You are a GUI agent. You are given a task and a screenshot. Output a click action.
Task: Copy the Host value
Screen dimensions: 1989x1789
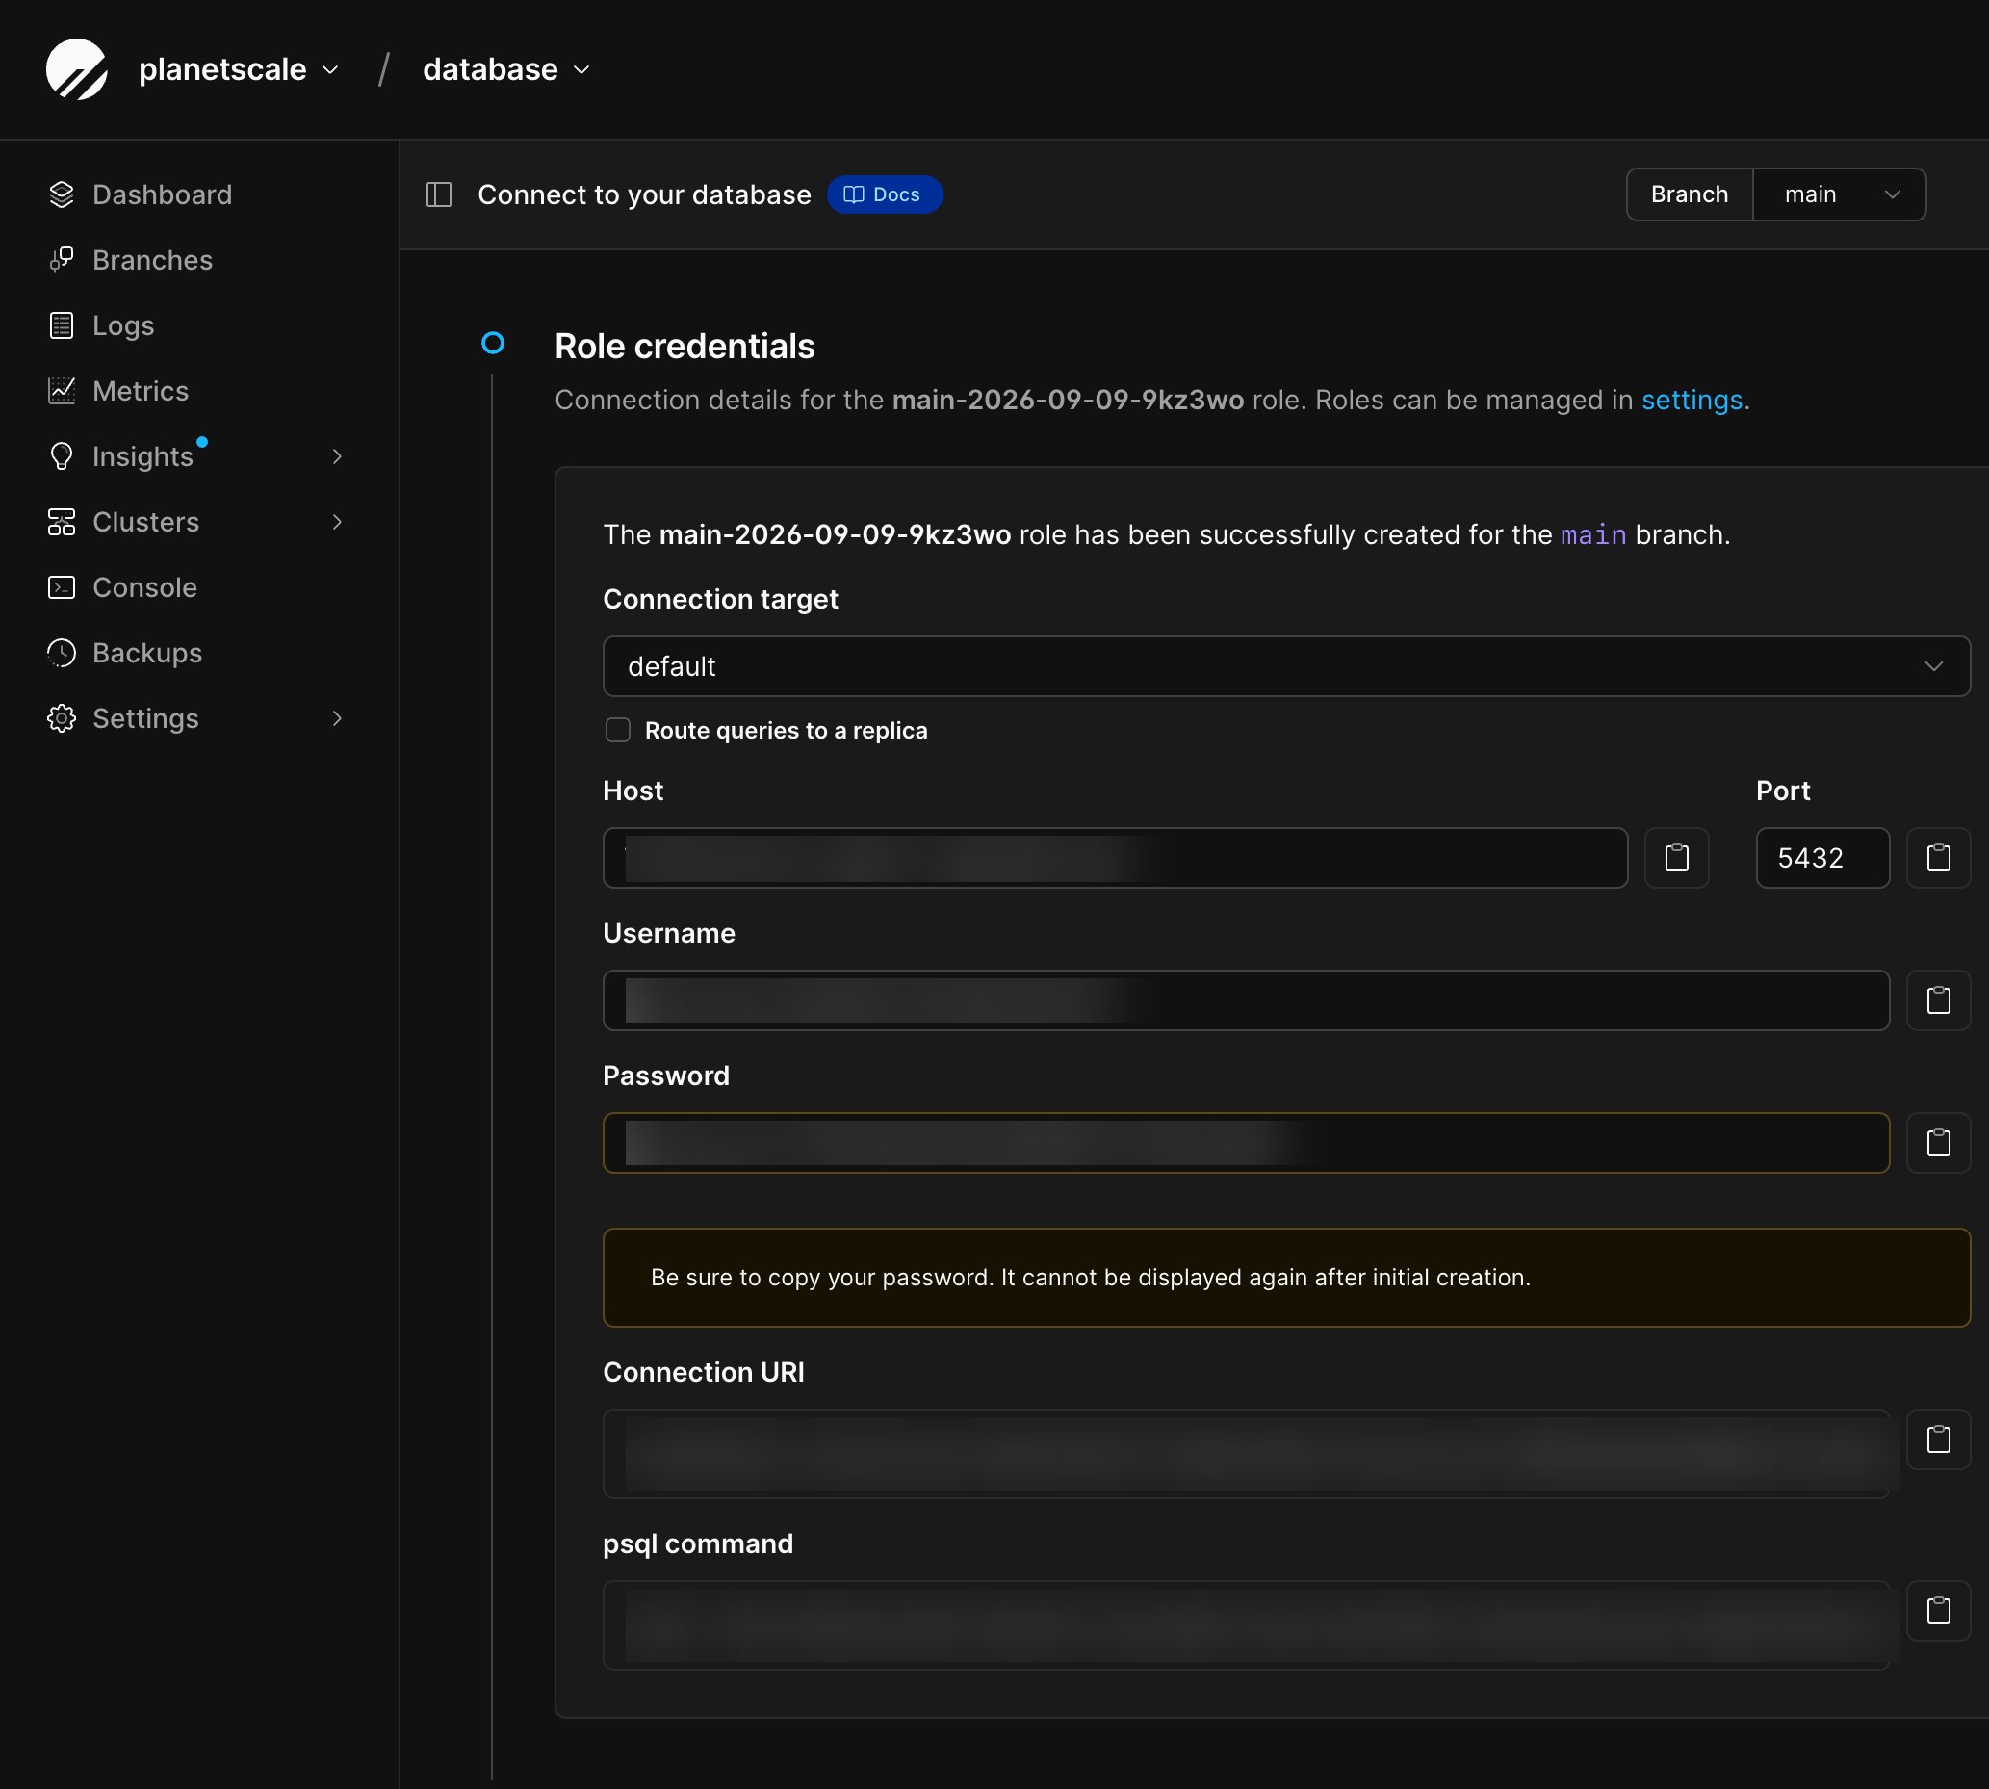[x=1676, y=858]
